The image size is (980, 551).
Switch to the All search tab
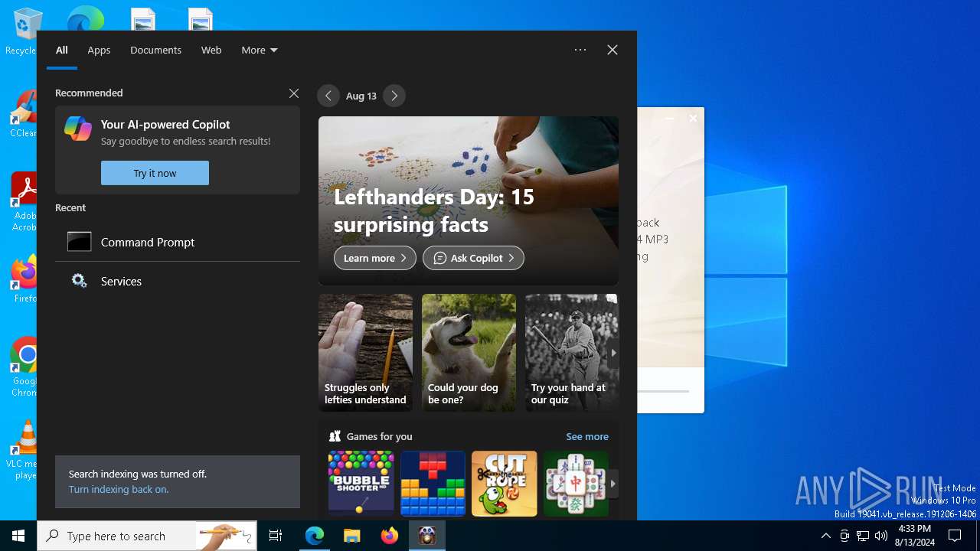[x=62, y=50]
